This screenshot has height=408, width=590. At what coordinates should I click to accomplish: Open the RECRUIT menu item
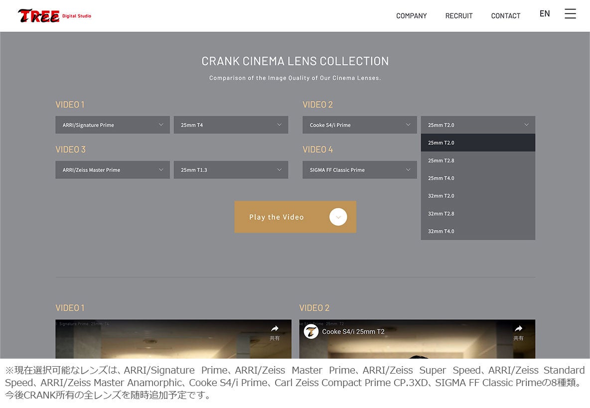click(458, 16)
